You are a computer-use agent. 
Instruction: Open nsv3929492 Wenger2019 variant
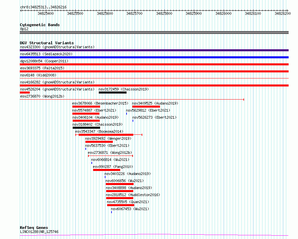(x=108, y=138)
